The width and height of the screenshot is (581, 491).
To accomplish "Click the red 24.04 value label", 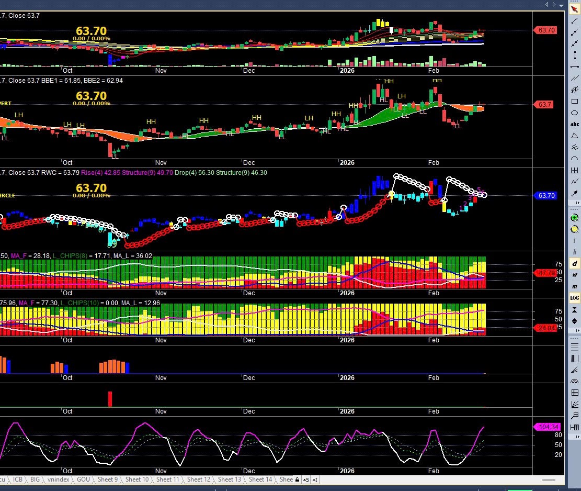I will pyautogui.click(x=545, y=328).
